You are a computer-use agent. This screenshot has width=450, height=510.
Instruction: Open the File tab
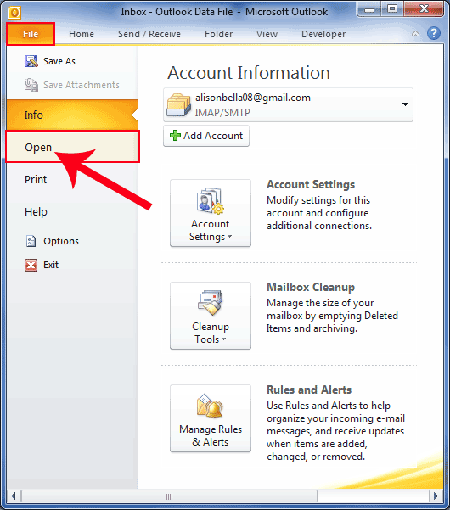point(31,34)
